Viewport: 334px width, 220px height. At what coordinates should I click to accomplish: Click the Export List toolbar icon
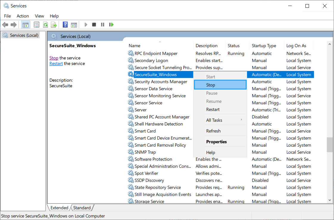tap(54, 25)
